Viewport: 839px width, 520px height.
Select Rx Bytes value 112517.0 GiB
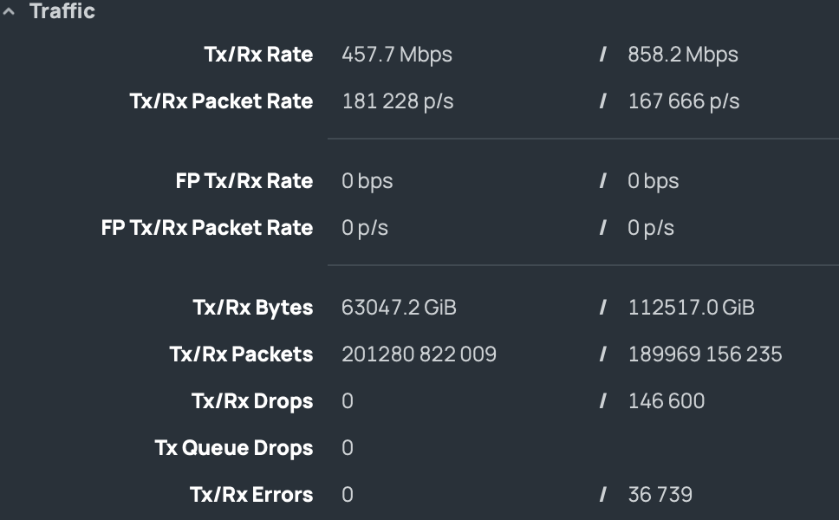[x=691, y=308]
